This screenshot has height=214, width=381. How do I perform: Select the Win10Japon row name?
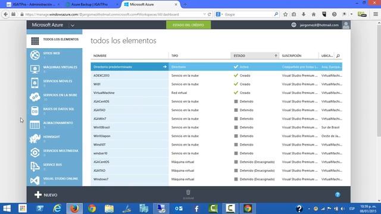click(x=102, y=136)
